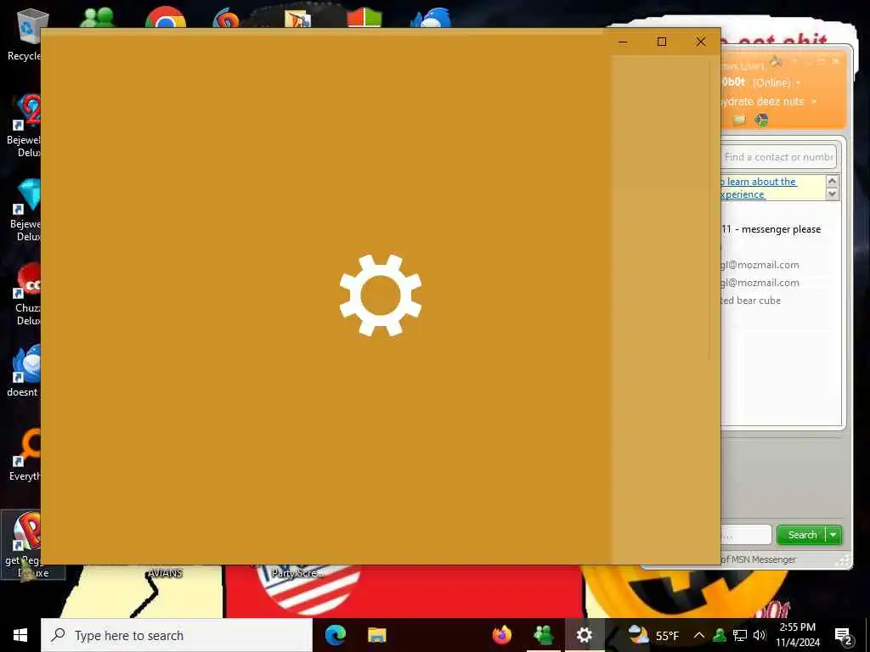This screenshot has width=870, height=652.
Task: Select the 'ted bear cube' contact entry
Action: [x=750, y=301]
